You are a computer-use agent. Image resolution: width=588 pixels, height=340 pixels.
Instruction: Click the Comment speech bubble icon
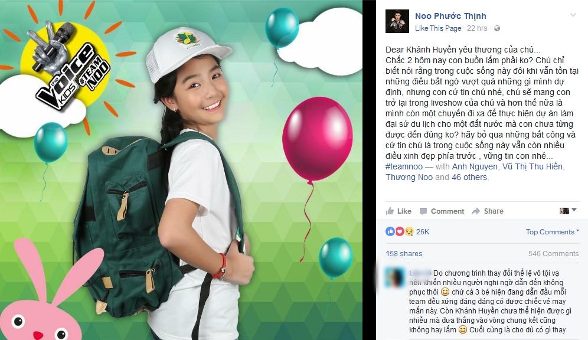(423, 211)
